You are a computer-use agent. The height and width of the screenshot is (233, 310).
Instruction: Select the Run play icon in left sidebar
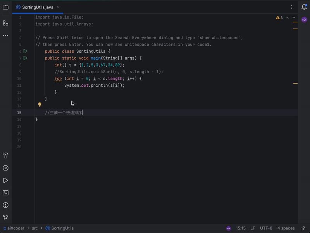tap(5, 180)
